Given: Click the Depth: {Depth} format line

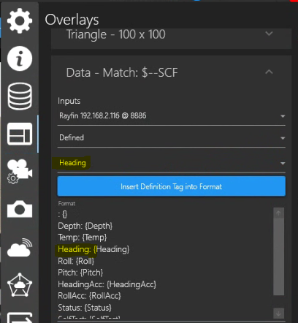Looking at the screenshot, I should [x=85, y=226].
